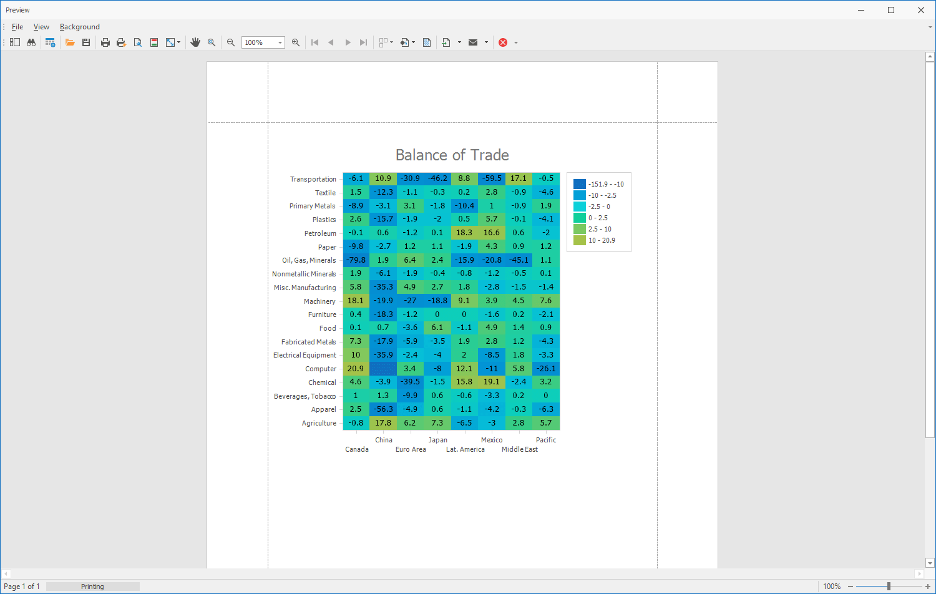Image resolution: width=936 pixels, height=594 pixels.
Task: Select the Hand tool
Action: 195,42
